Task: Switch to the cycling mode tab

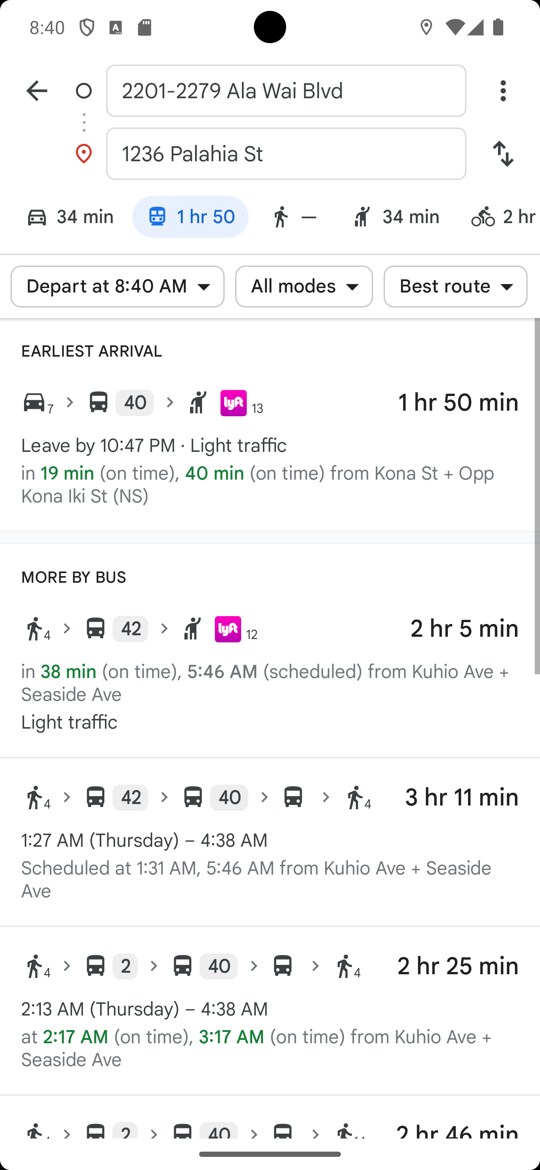Action: tap(503, 217)
